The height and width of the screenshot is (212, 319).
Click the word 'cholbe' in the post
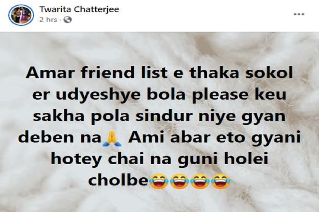tap(118, 180)
